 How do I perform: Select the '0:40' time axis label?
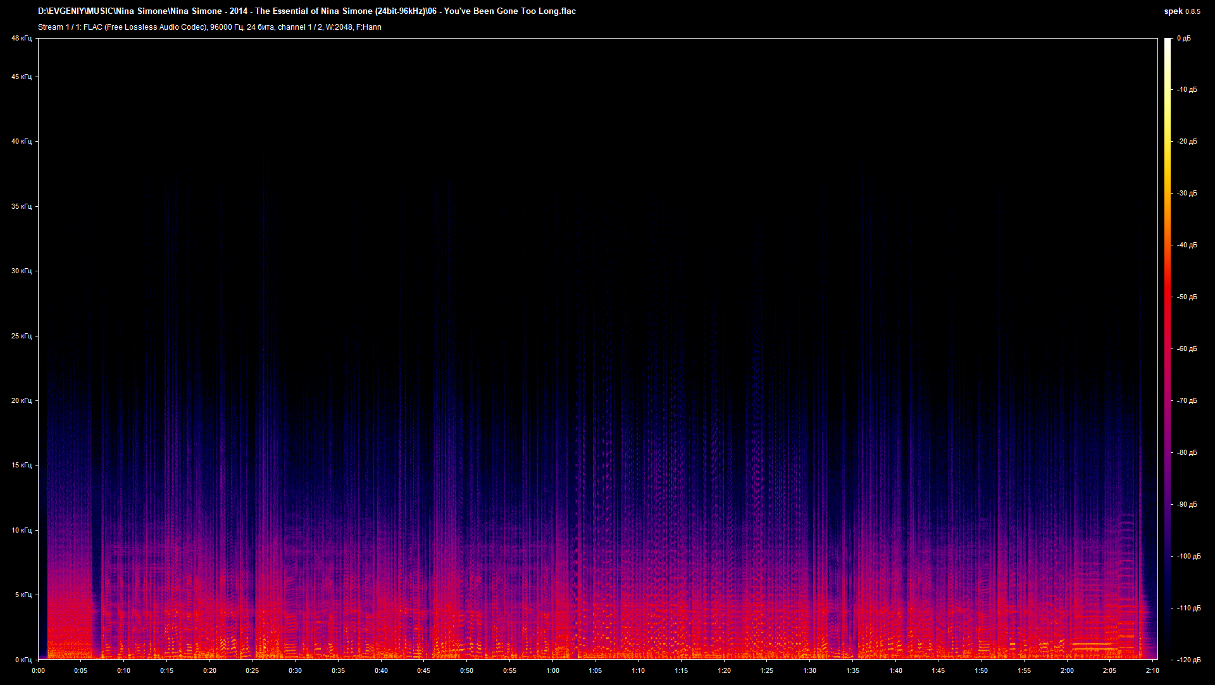[x=381, y=670]
